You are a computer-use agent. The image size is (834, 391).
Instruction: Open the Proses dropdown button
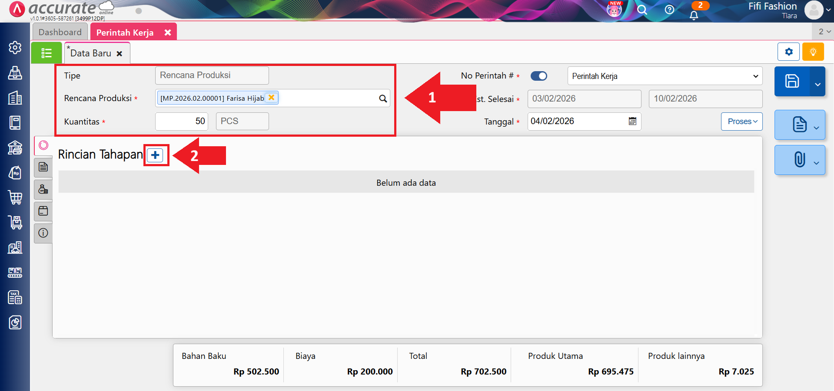742,122
